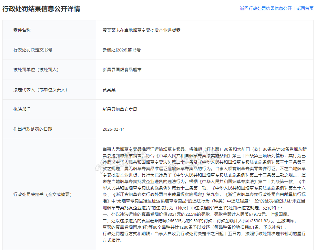Click the case name 黄某某未在当地烟草专卖批发企业进货案
316x252 pixels.
coord(141,30)
